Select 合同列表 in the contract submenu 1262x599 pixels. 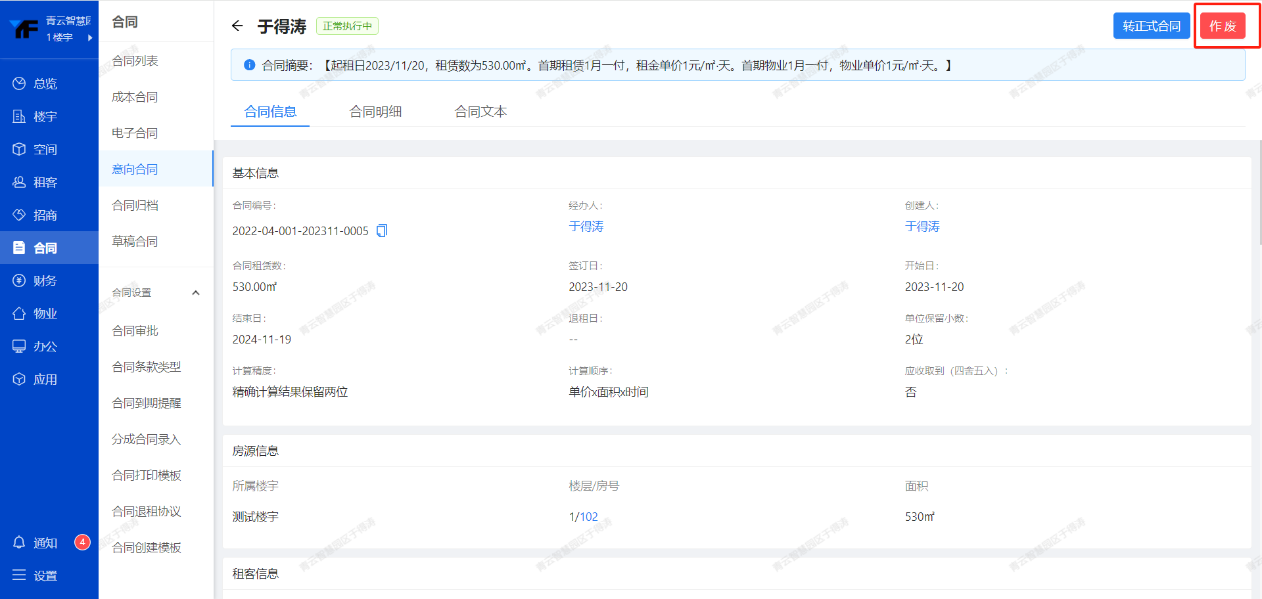[135, 60]
